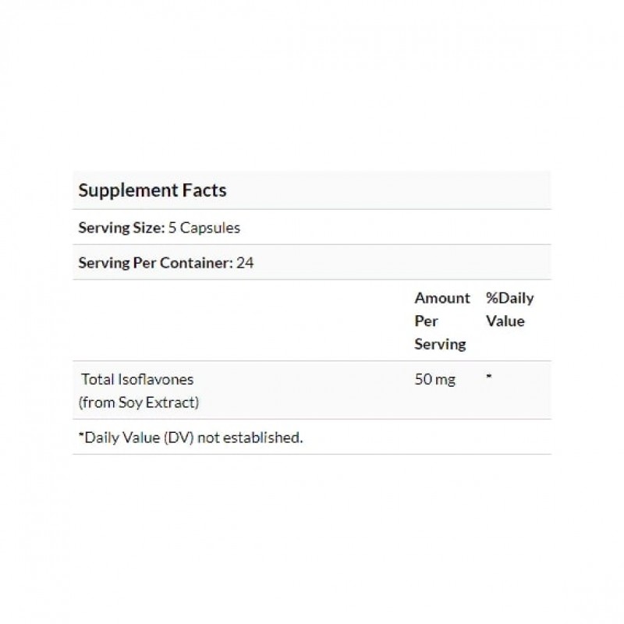Click the Supplement Facts heading

[x=153, y=190]
